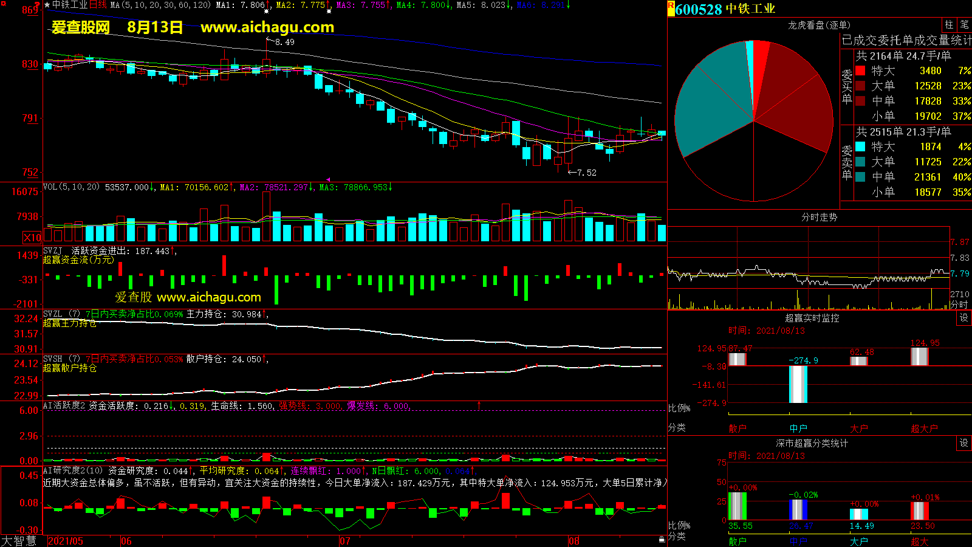The width and height of the screenshot is (972, 547).
Task: Click the red square icon top-left corner
Action: tap(4, 4)
